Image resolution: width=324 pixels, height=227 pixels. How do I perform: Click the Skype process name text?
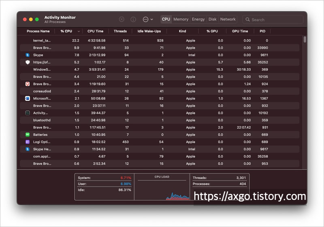(38, 55)
